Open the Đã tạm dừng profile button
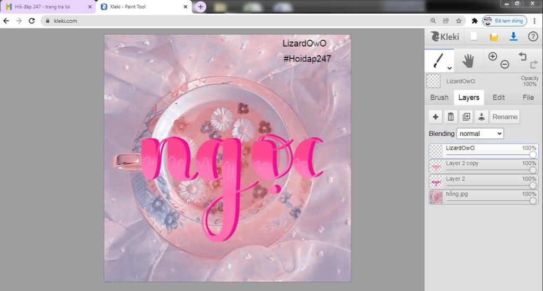The image size is (543, 291). point(505,21)
